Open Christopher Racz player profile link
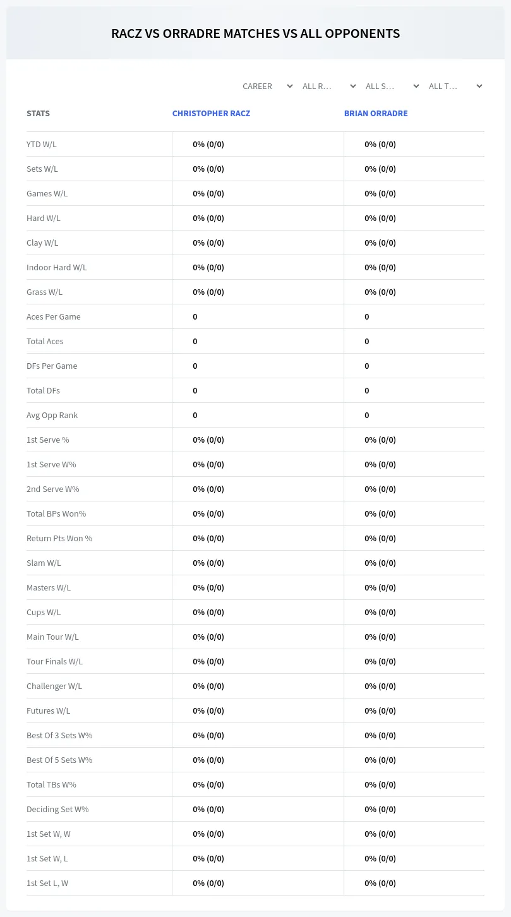Image resolution: width=511 pixels, height=917 pixels. (211, 114)
